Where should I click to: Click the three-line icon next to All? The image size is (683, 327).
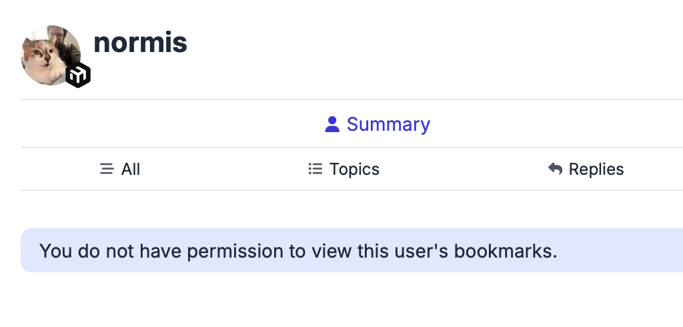(107, 169)
